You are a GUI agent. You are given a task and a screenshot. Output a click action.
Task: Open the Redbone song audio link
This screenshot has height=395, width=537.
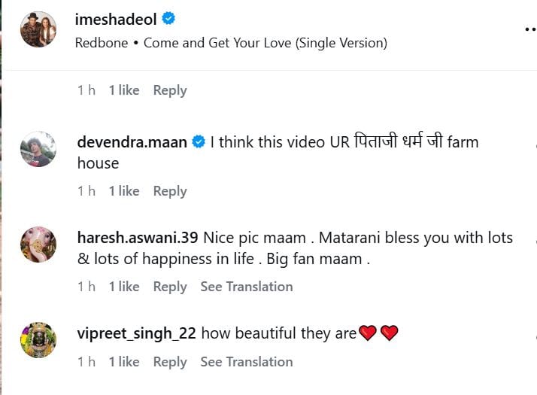tap(231, 43)
